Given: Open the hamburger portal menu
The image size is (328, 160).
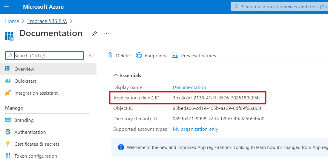Looking at the screenshot, I should tap(7, 7).
